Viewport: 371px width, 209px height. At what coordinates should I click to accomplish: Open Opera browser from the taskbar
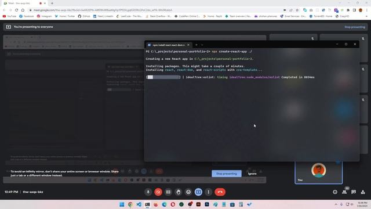[x=173, y=204]
